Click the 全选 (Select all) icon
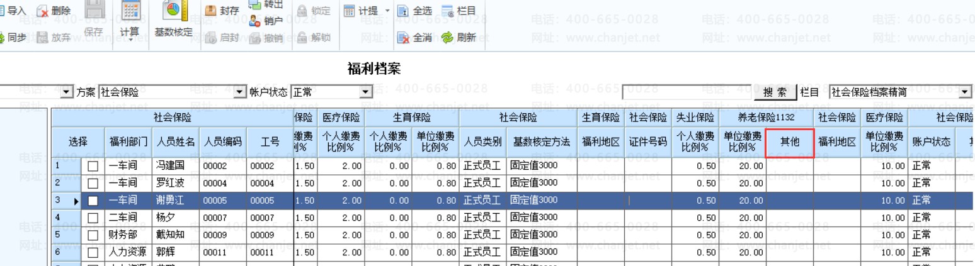This screenshot has width=975, height=266. [402, 11]
